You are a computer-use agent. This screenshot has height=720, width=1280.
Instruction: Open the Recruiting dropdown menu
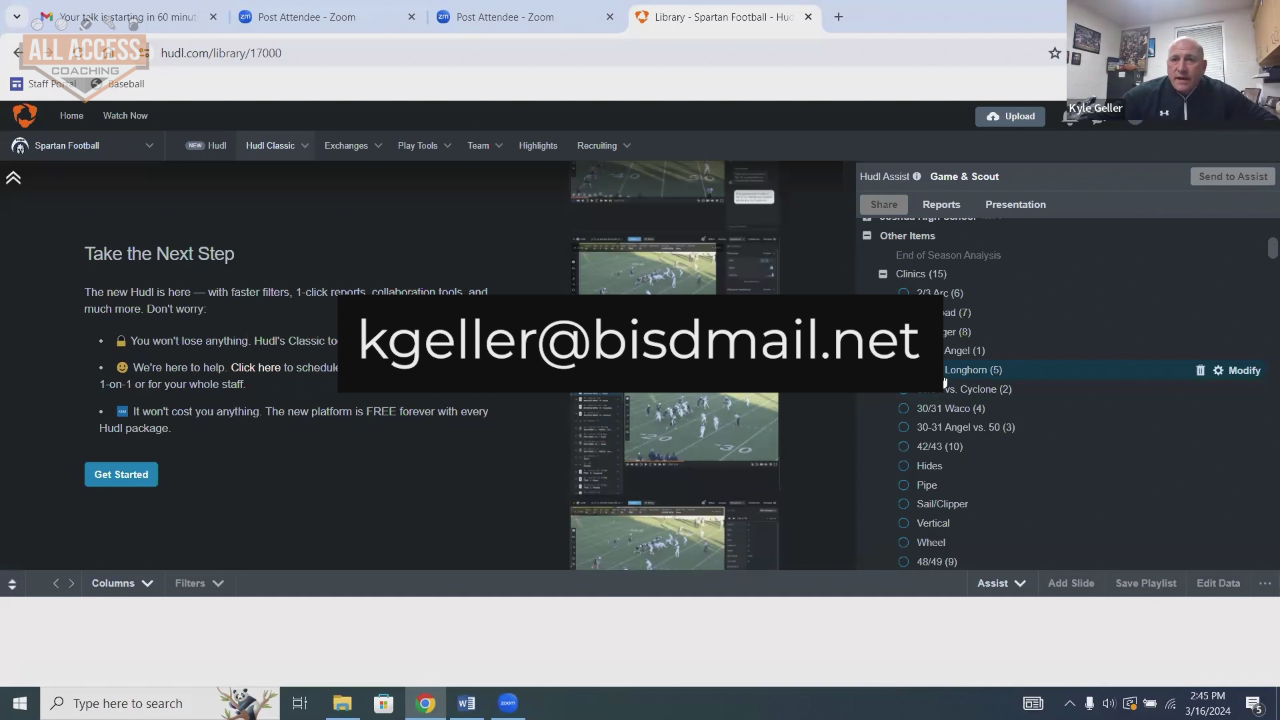point(603,145)
